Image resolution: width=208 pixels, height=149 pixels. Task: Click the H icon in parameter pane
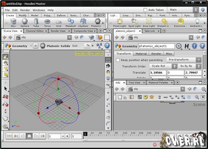[x=187, y=46]
